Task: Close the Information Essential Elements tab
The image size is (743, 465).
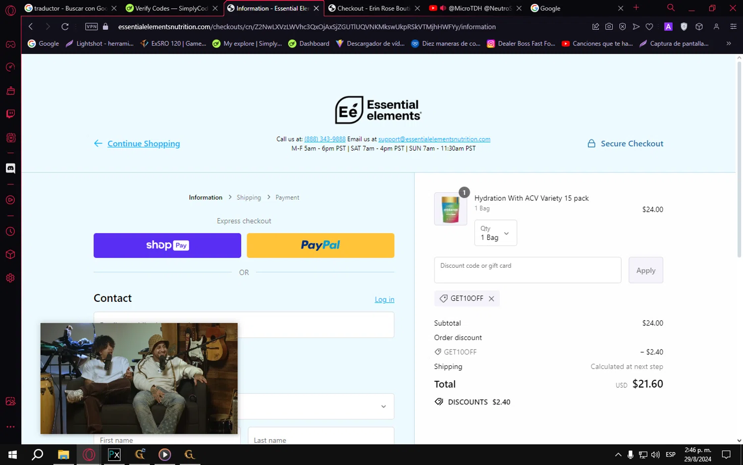Action: coord(316,8)
